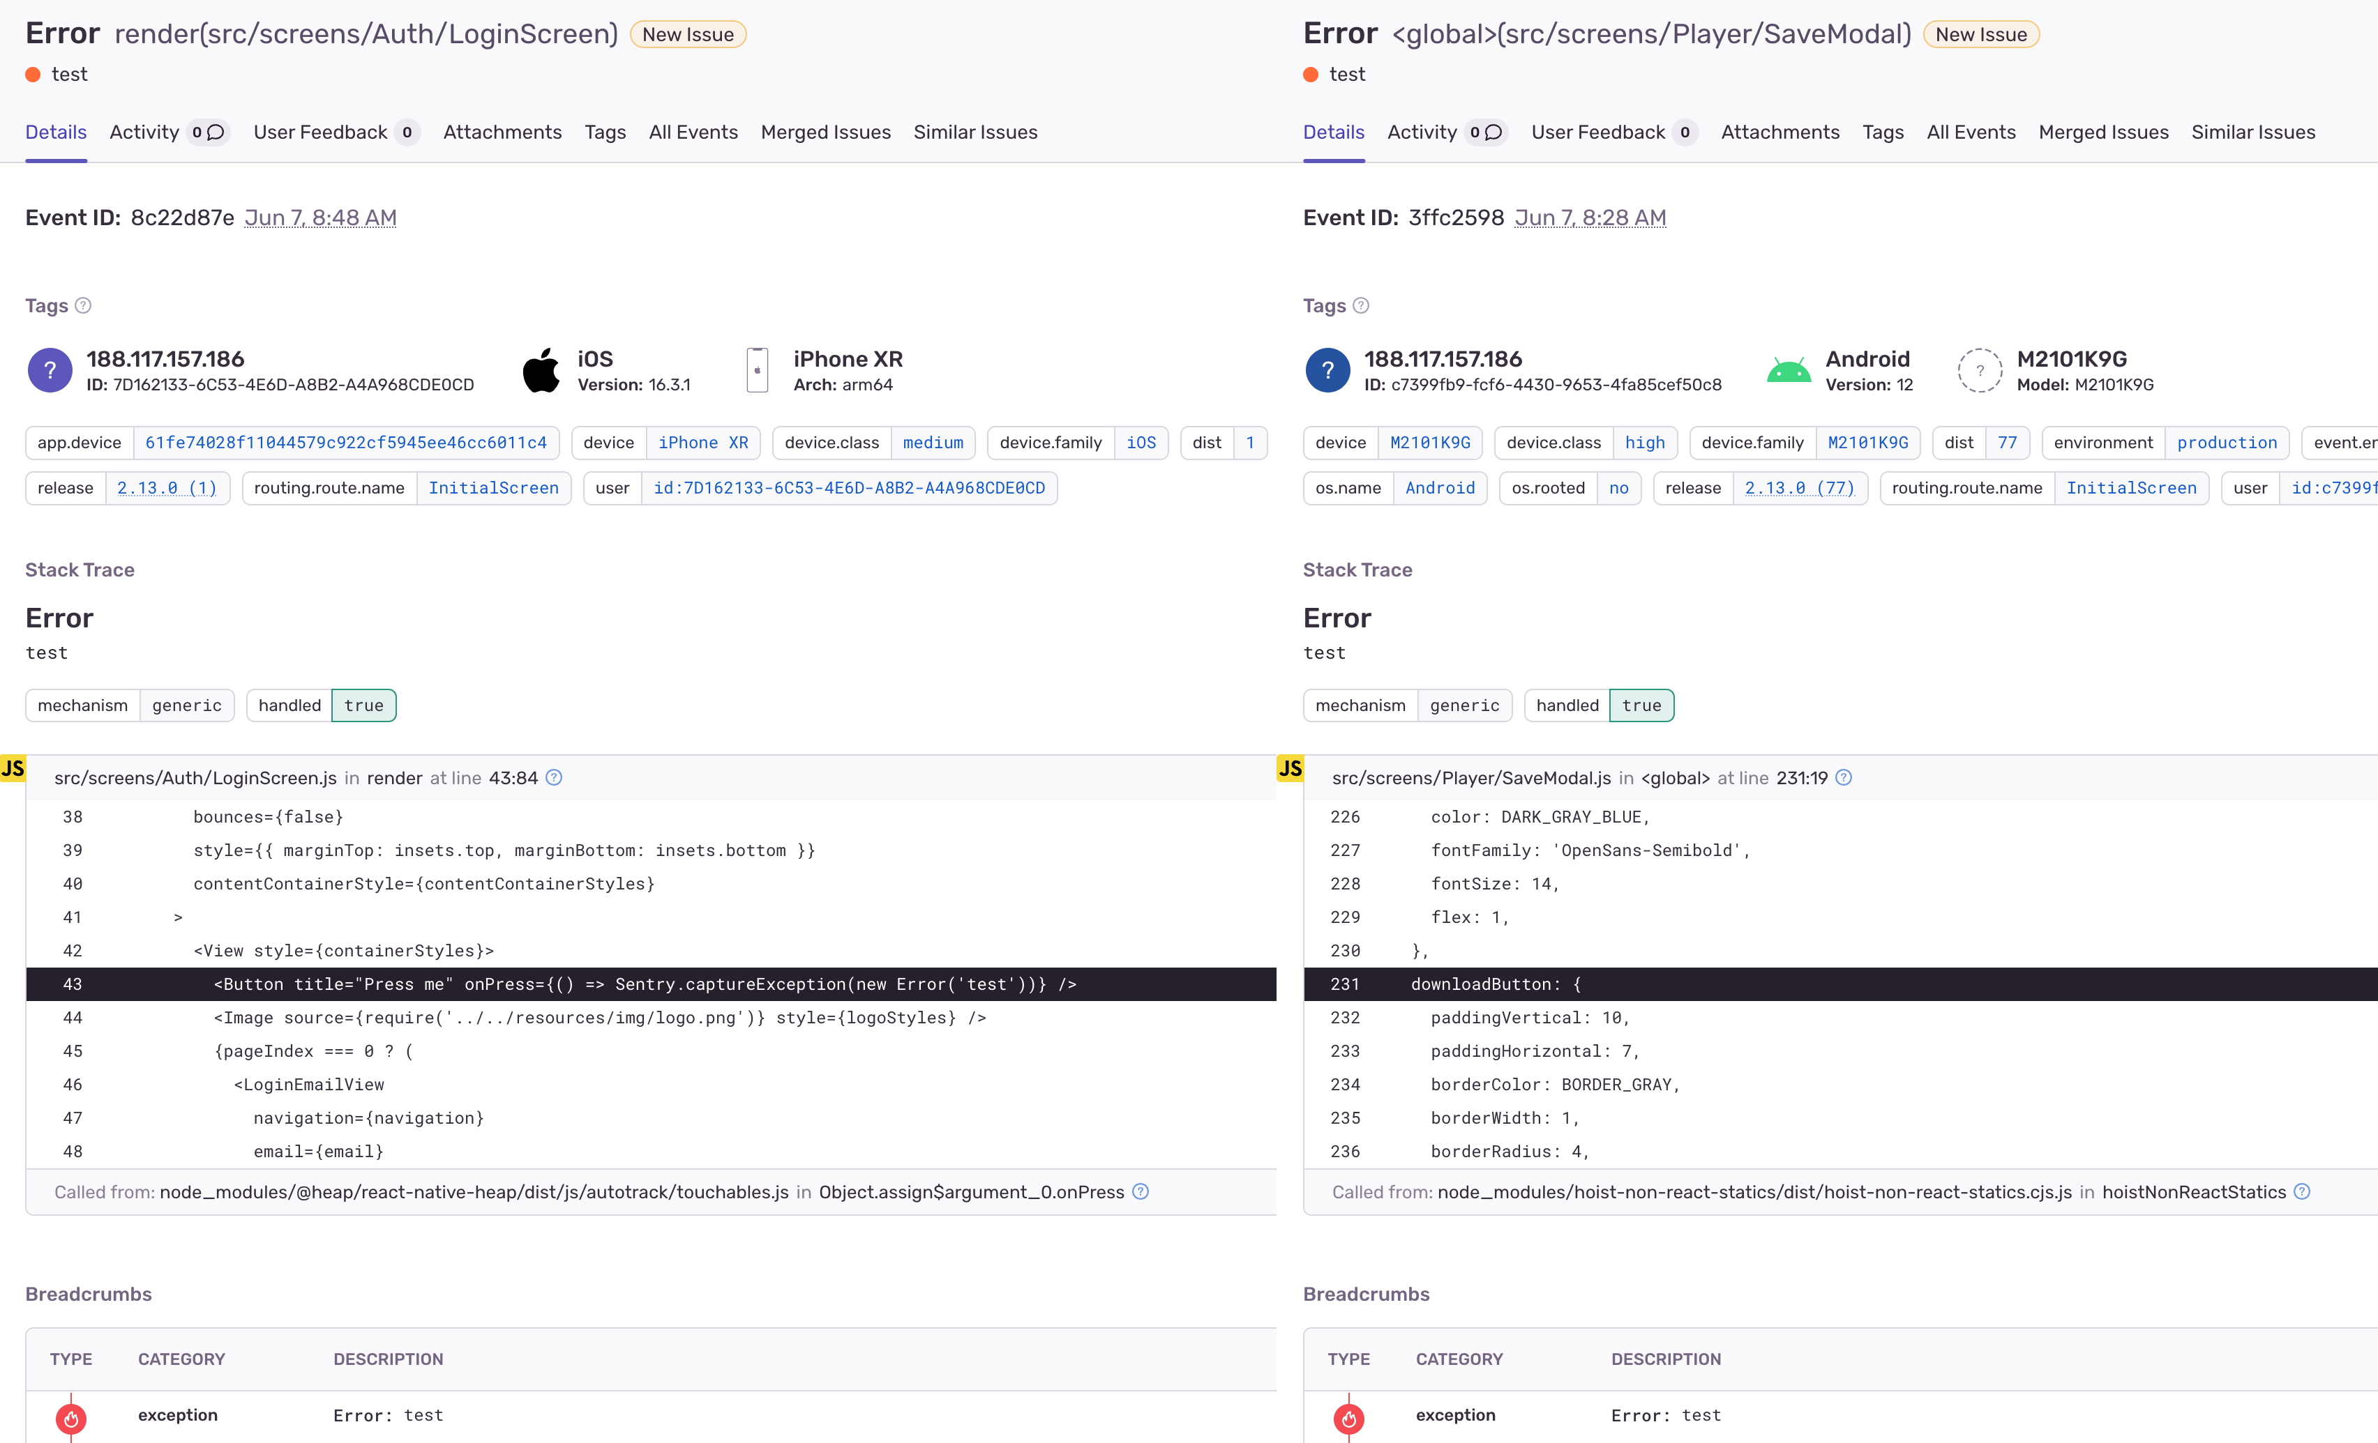Open the Tags help tooltip on LoginScreen issue

pyautogui.click(x=83, y=305)
